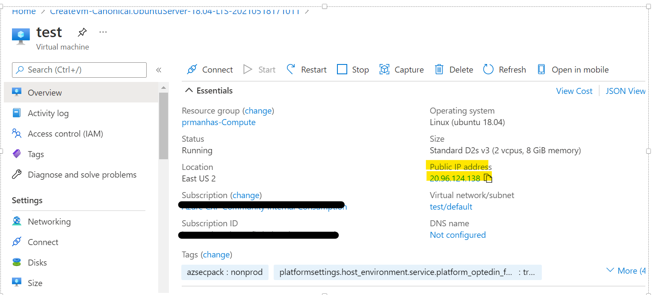662x295 pixels.
Task: Copy the public IP address to clipboard
Action: [x=488, y=178]
